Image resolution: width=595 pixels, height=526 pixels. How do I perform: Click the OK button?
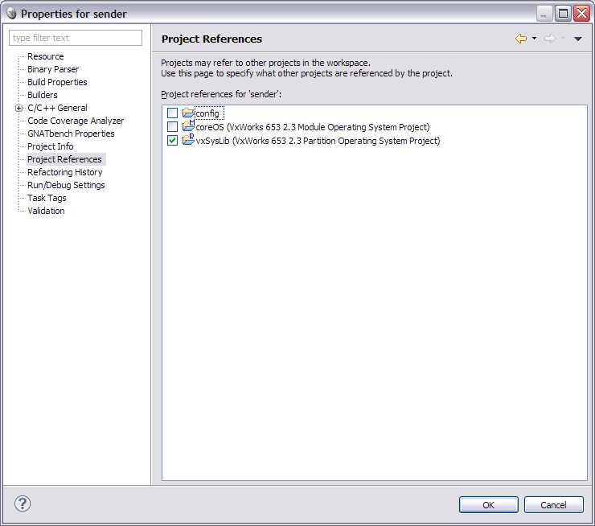click(488, 505)
